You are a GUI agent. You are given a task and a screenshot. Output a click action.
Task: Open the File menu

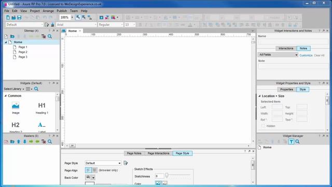coord(7,11)
